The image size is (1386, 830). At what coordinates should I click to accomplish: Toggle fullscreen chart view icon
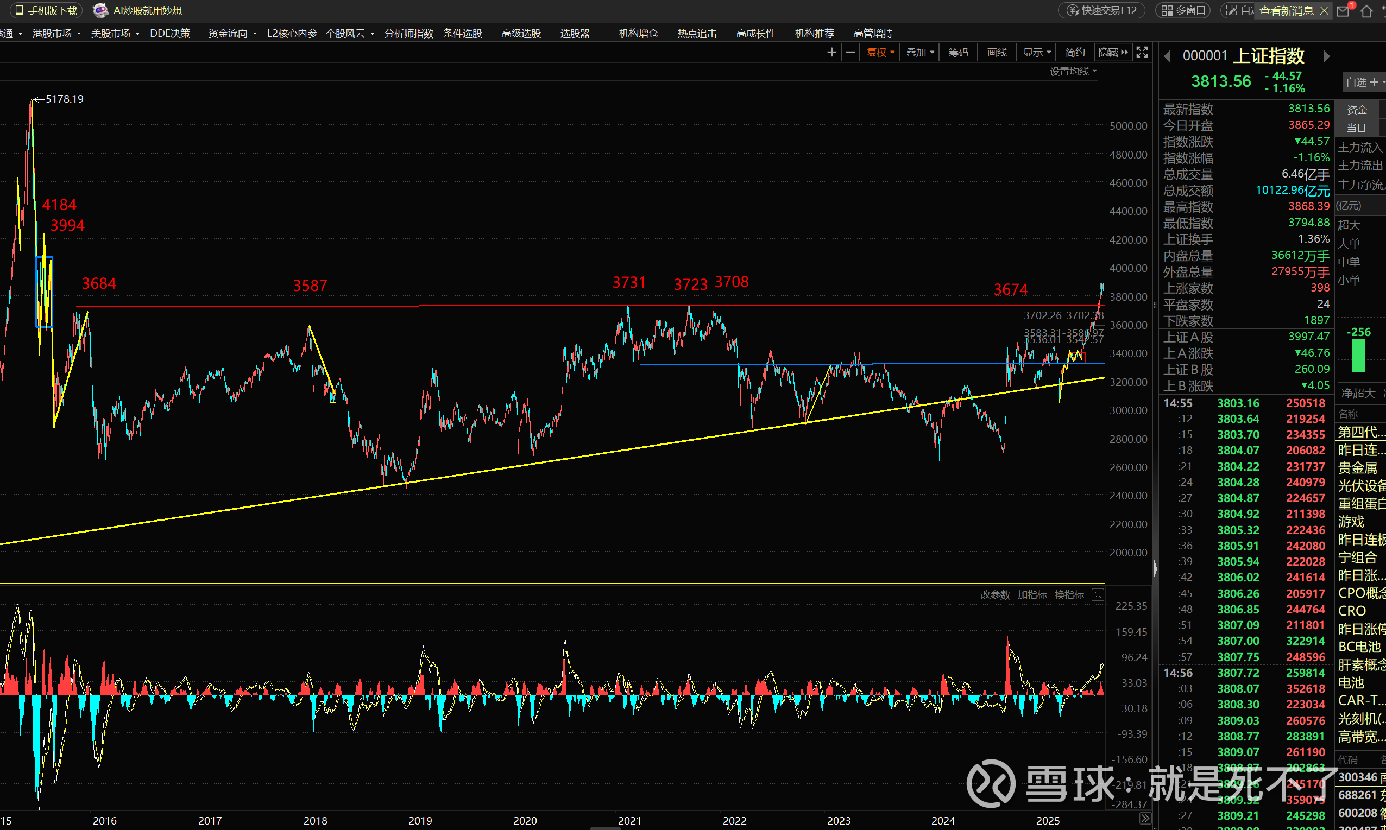(1142, 53)
